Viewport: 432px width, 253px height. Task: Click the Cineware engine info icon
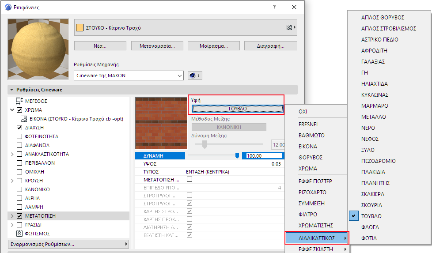pyautogui.click(x=195, y=76)
